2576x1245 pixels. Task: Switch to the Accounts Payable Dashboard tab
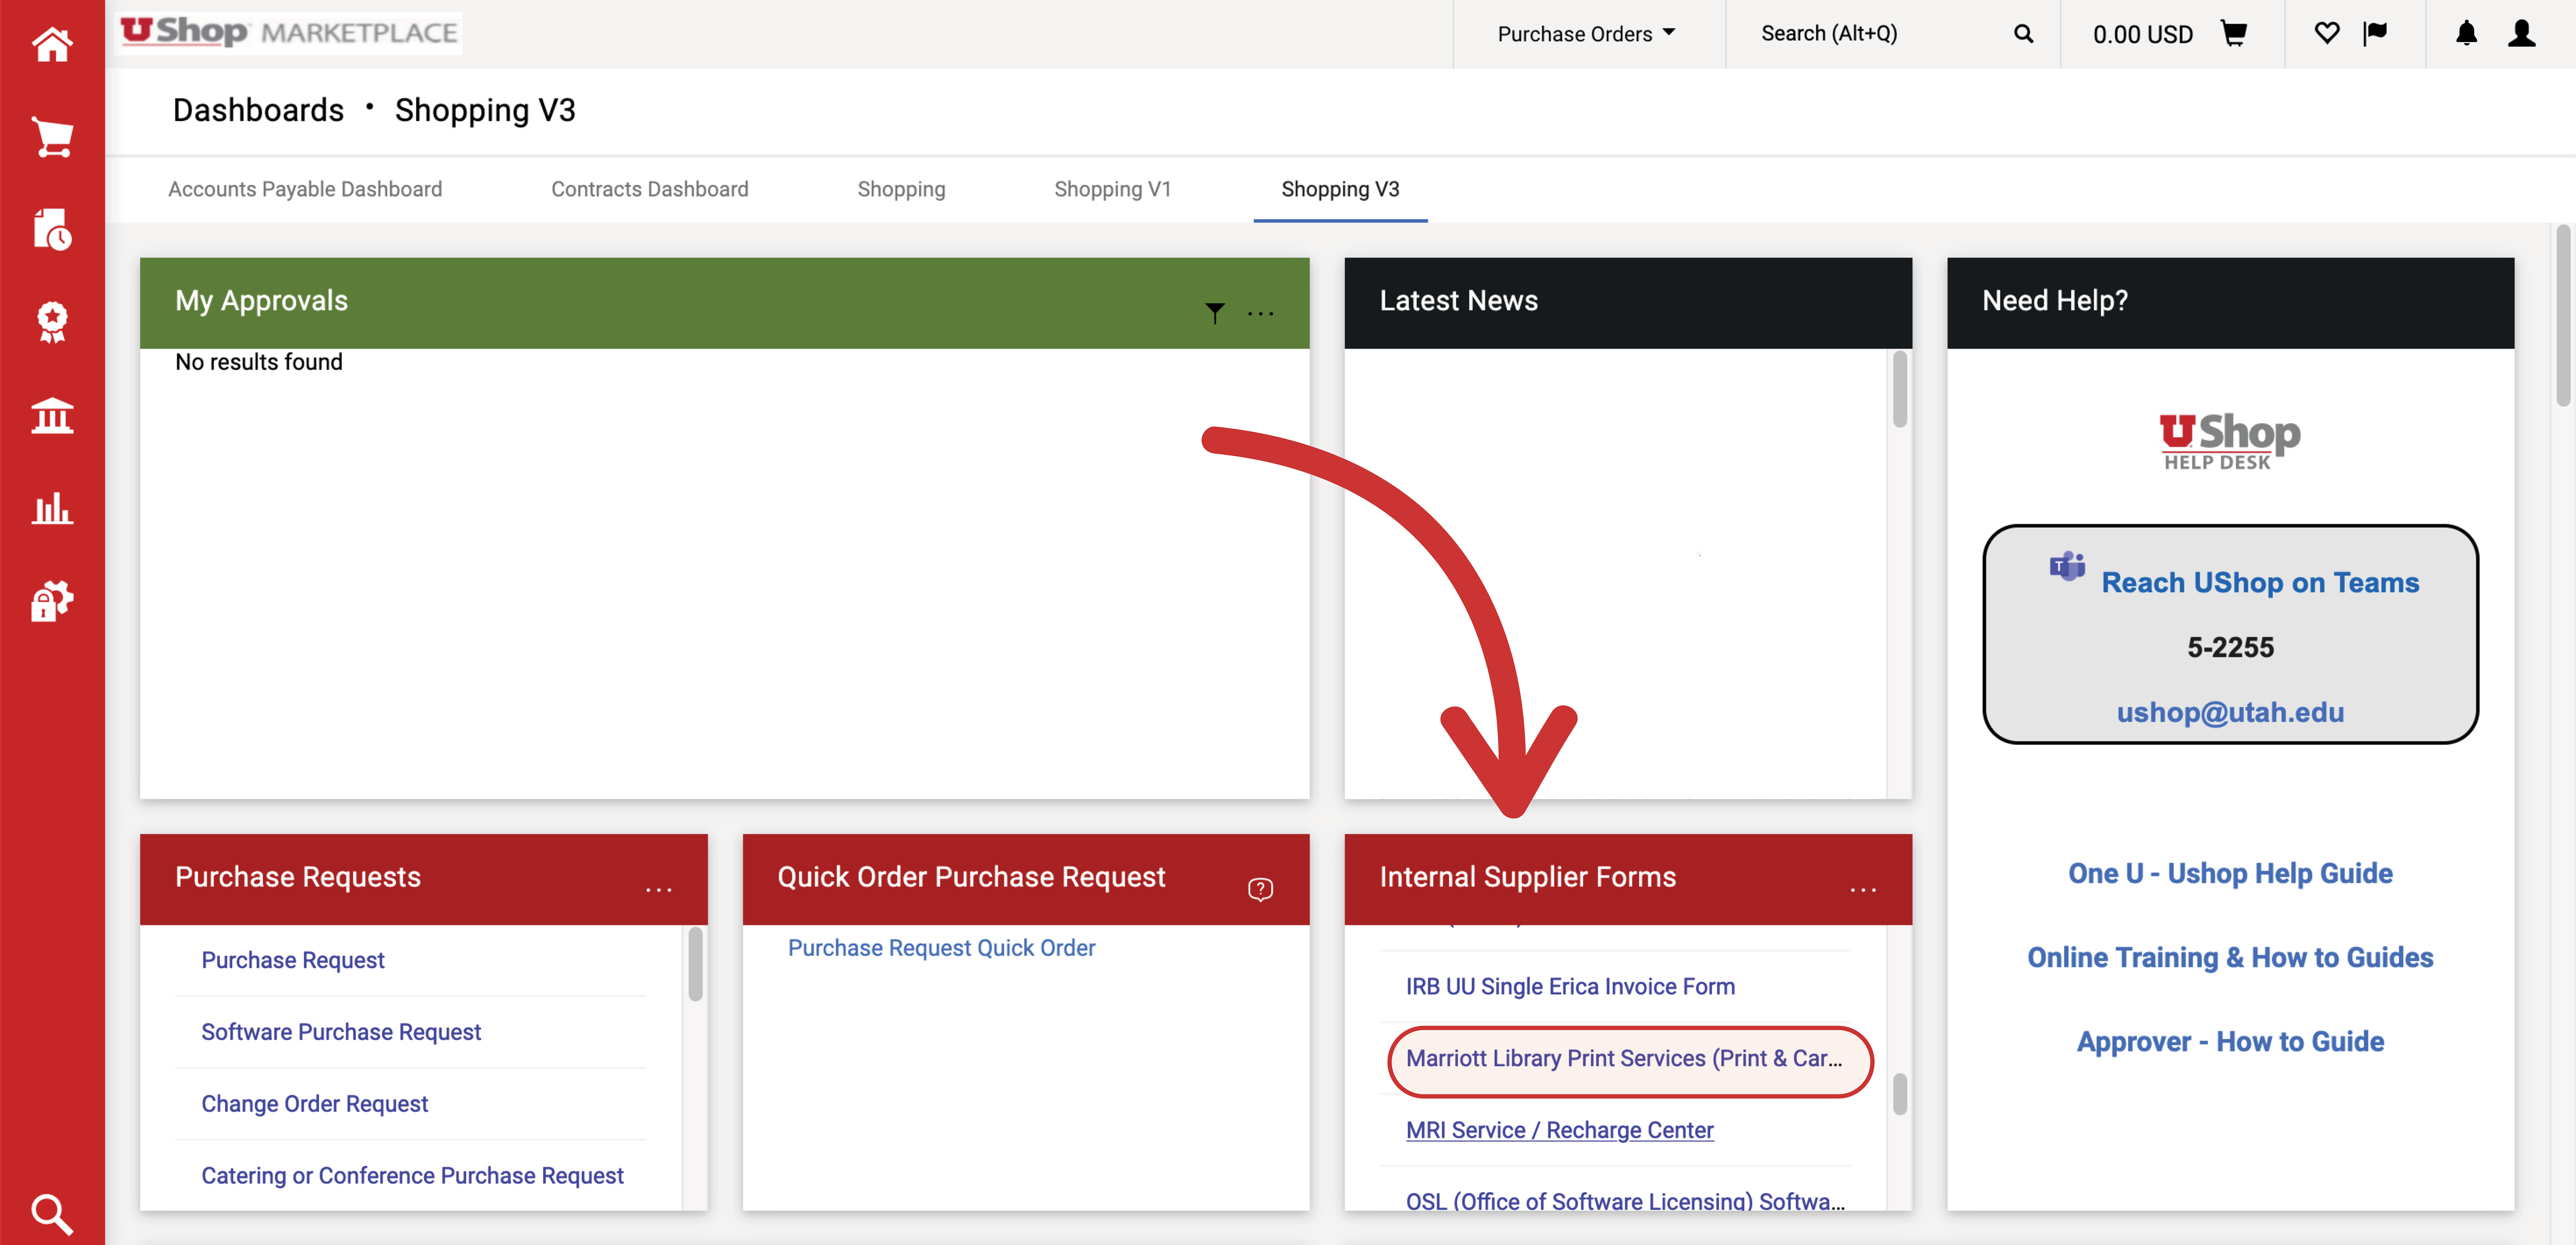tap(305, 189)
